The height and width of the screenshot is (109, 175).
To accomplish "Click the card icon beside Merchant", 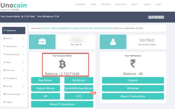I will [x=5, y=70].
